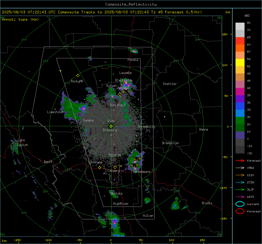Screen dimensions: 262x244
Task: Click the magenta 18TS arrow legend icon
Action: [240, 197]
